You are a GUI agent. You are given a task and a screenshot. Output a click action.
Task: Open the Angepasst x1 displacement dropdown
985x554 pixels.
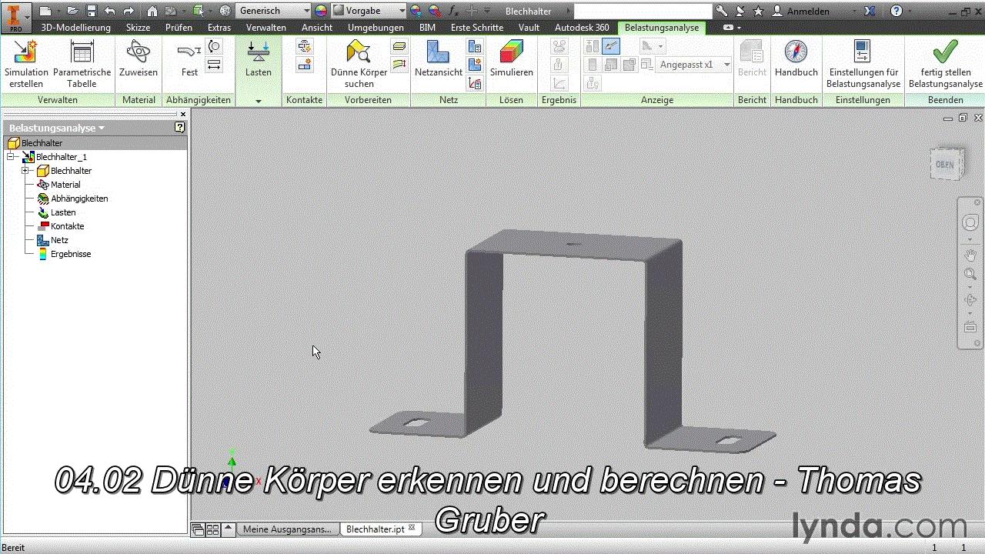click(693, 65)
